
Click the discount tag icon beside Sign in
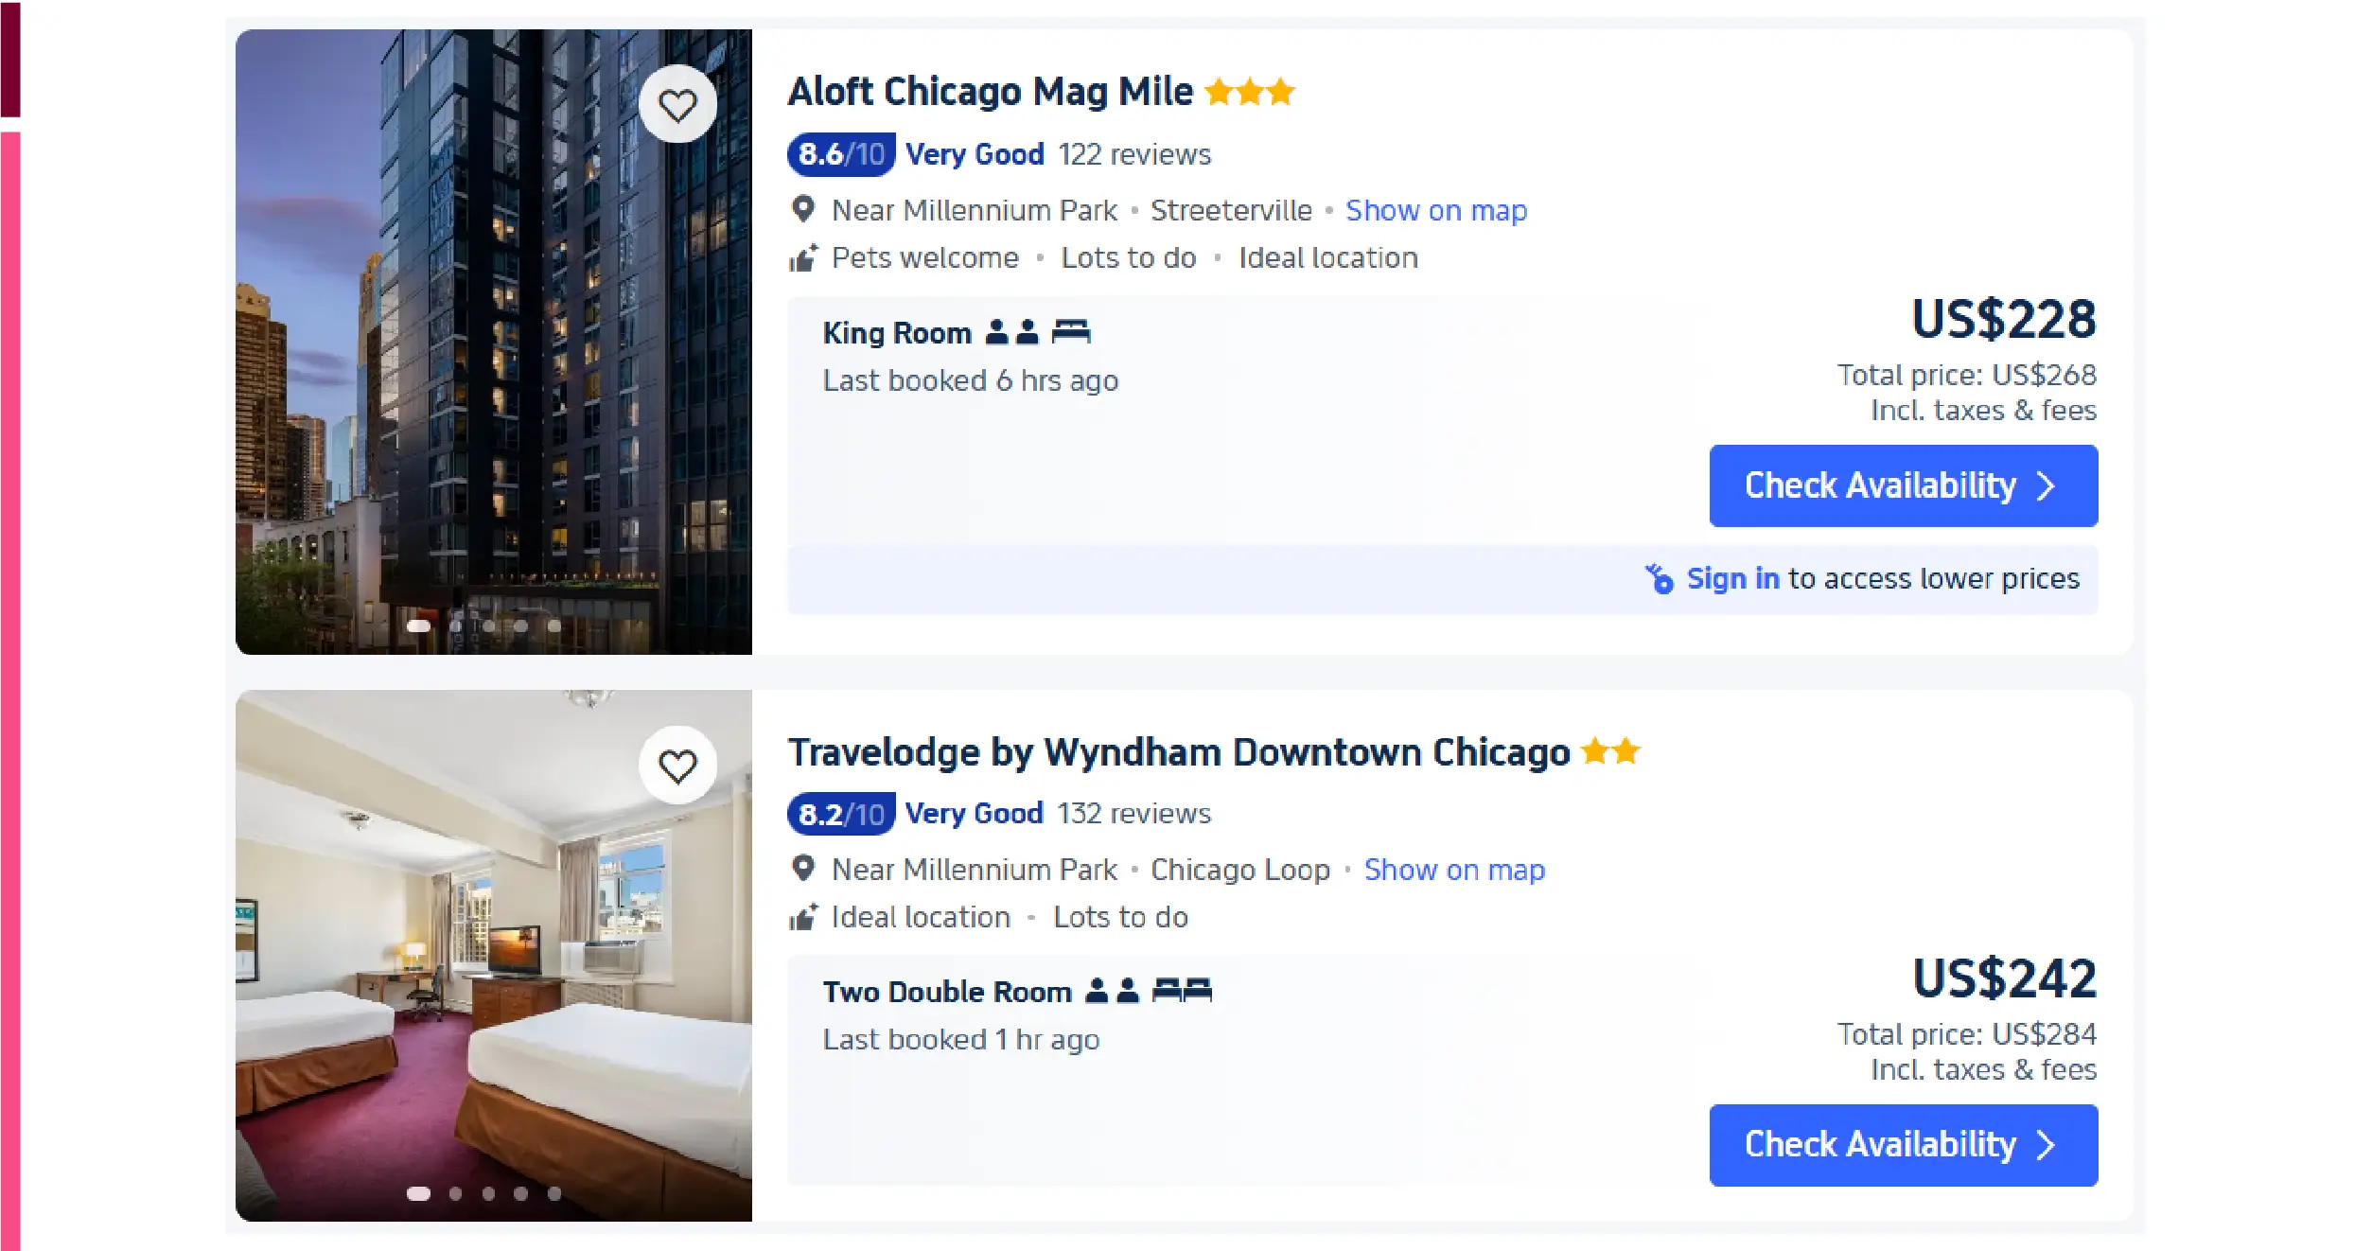tap(1660, 578)
